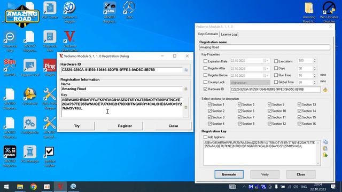This screenshot has width=342, height=192.
Task: Toggle the Add hyphens checkbox
Action: tap(205, 137)
